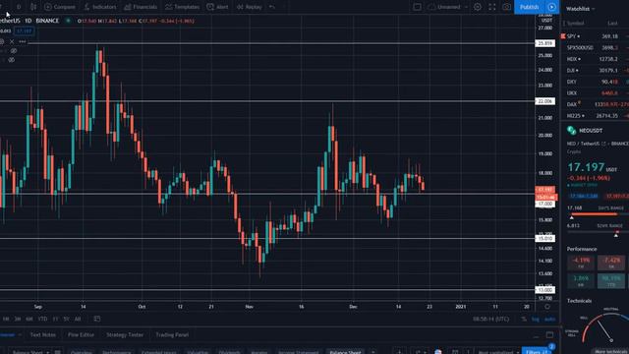The image size is (629, 354).
Task: Select UKX row in the watchlist
Action: pos(595,93)
